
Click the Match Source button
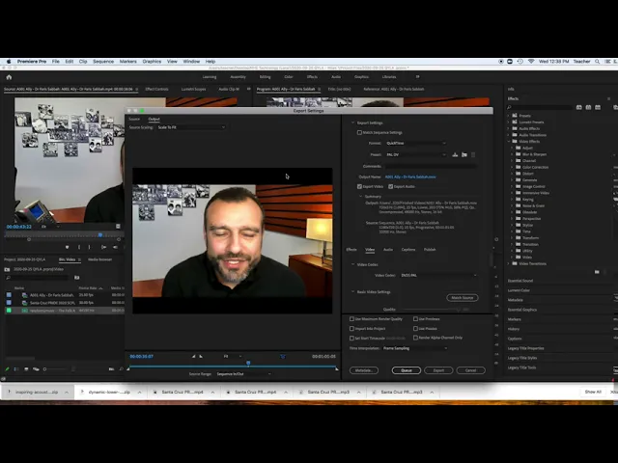click(x=463, y=298)
